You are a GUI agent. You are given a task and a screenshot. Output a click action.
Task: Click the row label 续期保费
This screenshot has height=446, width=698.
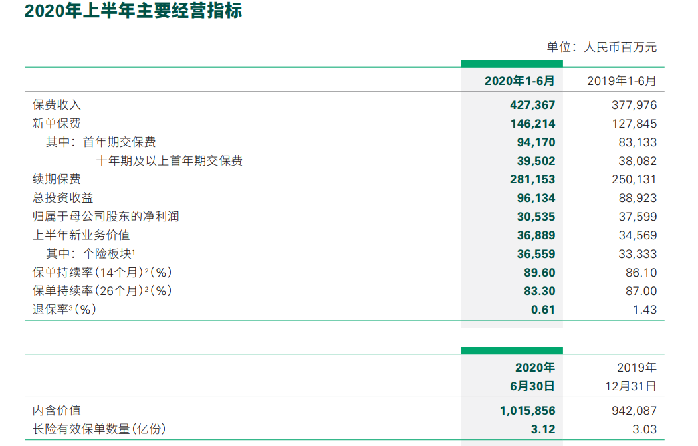coord(57,179)
